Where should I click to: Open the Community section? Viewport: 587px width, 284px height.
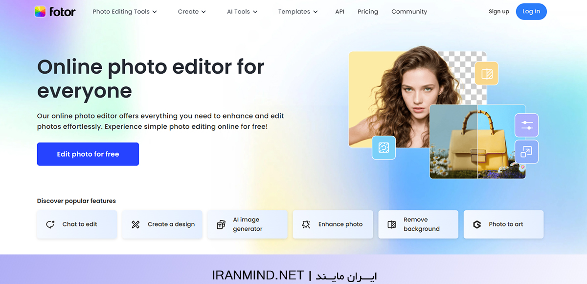point(409,11)
